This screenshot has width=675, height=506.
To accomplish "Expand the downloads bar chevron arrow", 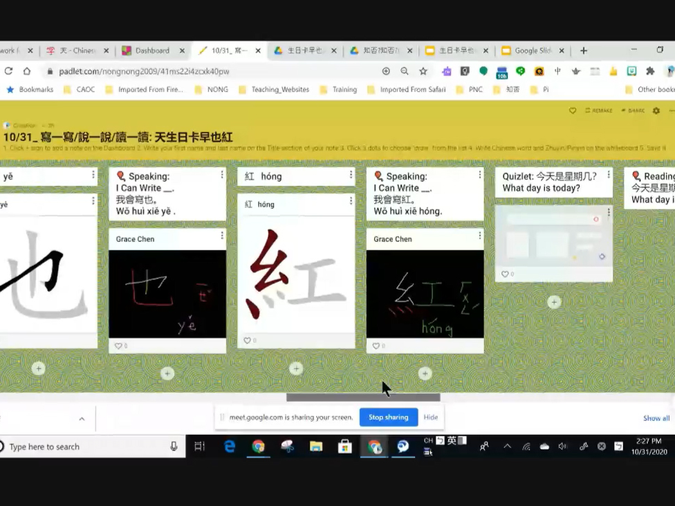I will (82, 419).
